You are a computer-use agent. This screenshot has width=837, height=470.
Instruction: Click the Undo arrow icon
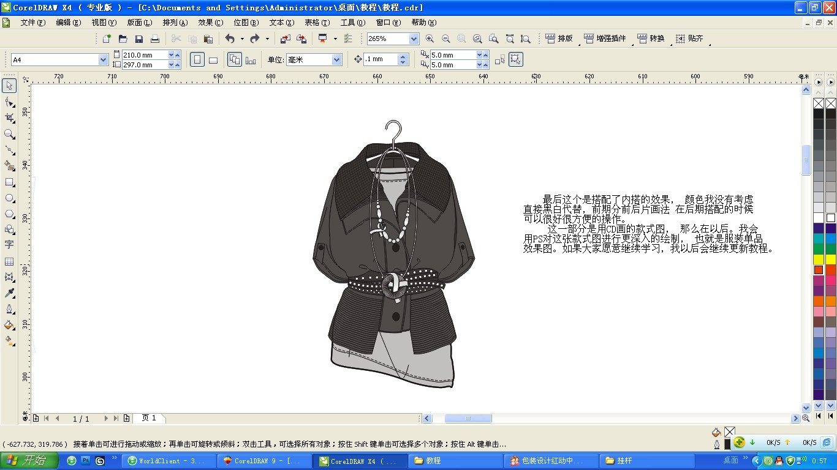coord(230,39)
